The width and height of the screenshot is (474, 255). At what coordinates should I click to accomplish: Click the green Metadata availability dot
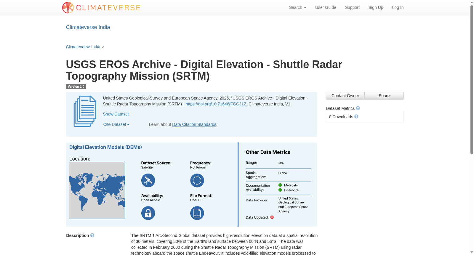tap(280, 185)
